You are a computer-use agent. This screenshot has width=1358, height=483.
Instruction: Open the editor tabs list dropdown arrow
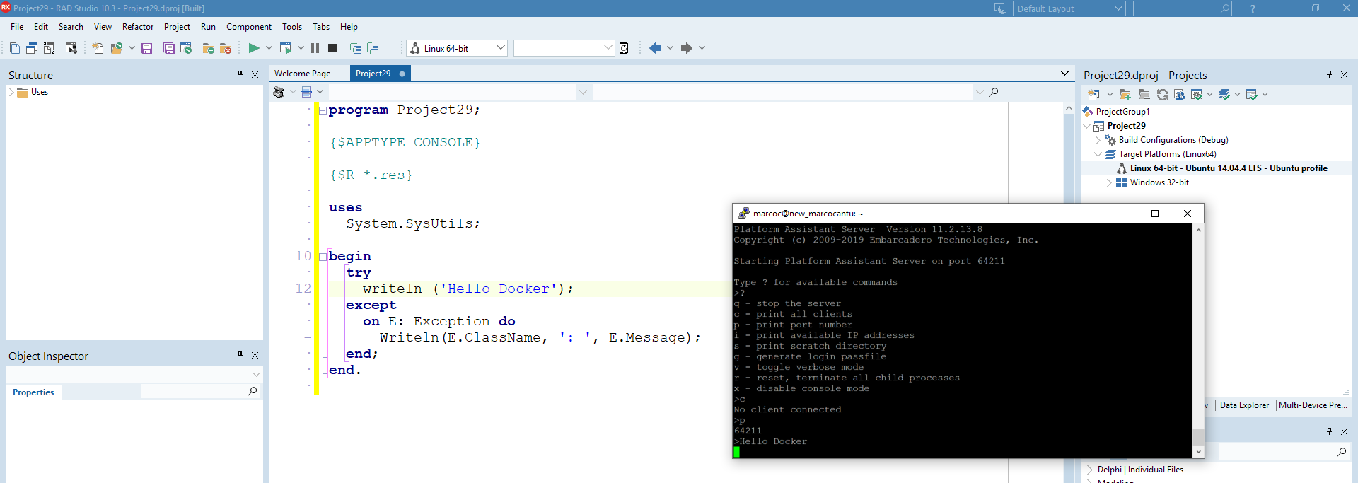[x=1064, y=74]
